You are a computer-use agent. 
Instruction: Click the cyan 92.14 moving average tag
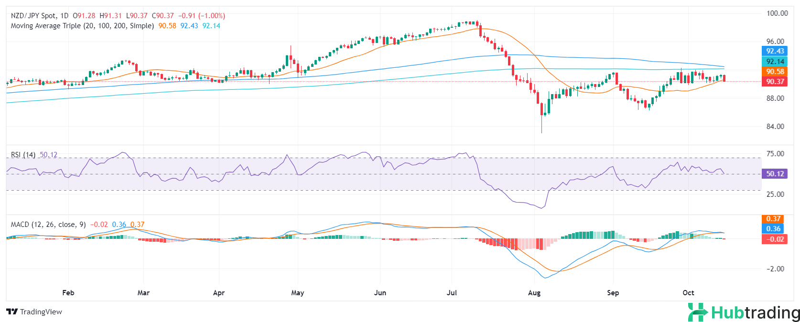pos(775,62)
